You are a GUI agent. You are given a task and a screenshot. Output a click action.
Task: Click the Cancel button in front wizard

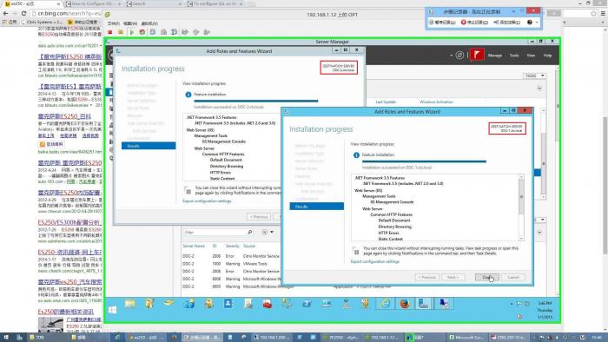click(513, 277)
